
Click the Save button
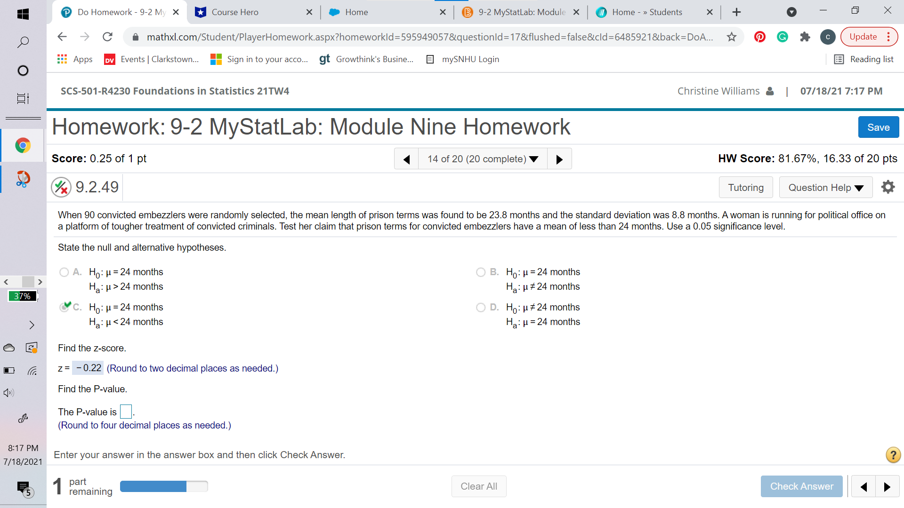coord(878,127)
